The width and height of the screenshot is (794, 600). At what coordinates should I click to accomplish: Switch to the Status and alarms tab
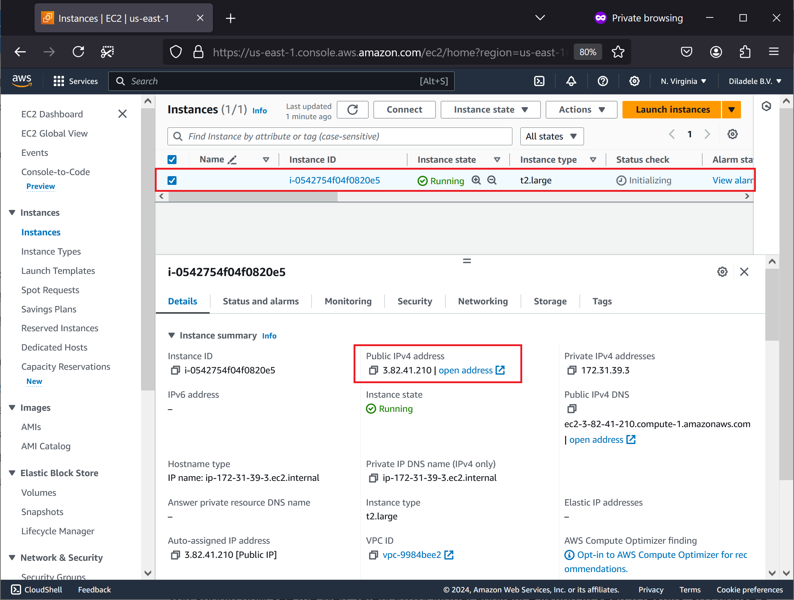[261, 301]
